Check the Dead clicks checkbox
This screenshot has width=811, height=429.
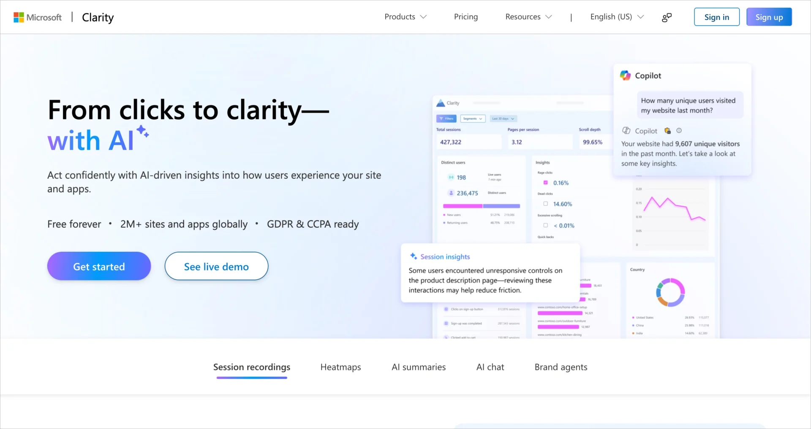click(546, 204)
